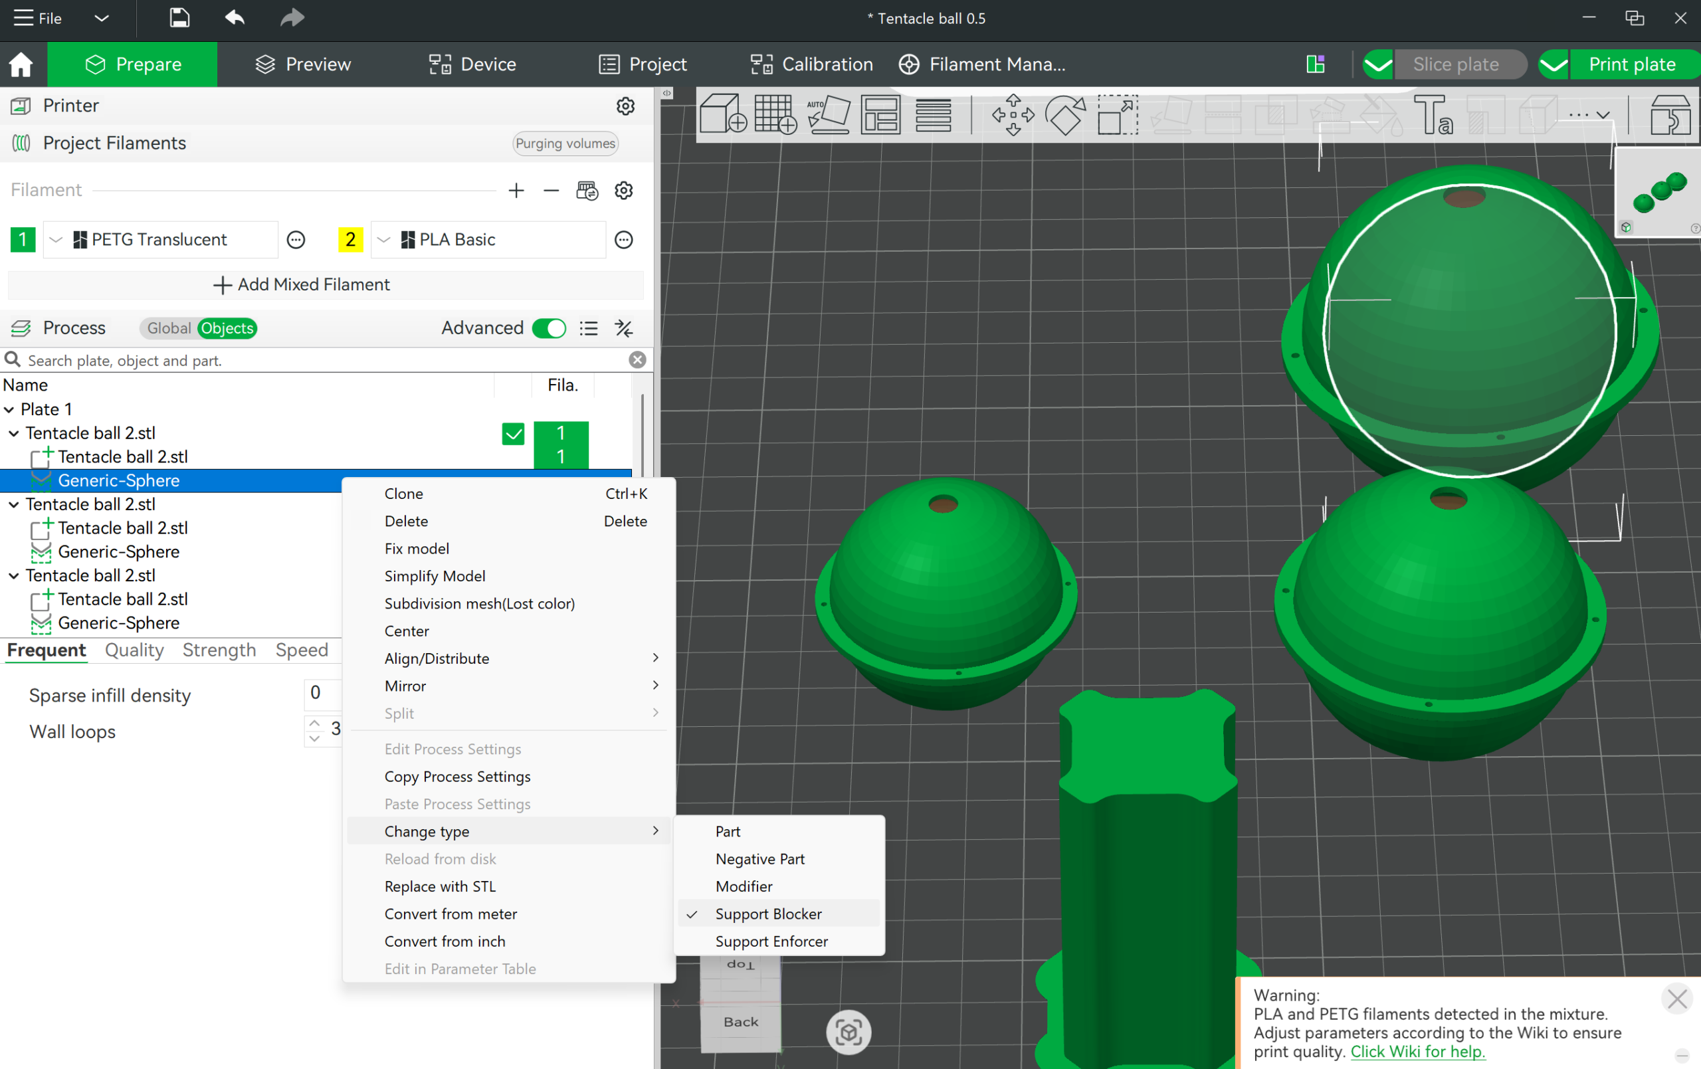Click the yellow filament 2 color swatch
Screen dimensions: 1701x1069
pyautogui.click(x=350, y=240)
